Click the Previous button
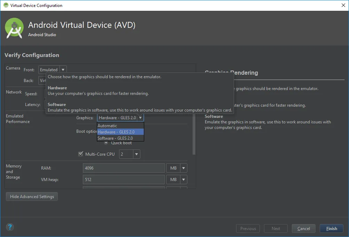This screenshot has height=237, width=349. tap(248, 228)
